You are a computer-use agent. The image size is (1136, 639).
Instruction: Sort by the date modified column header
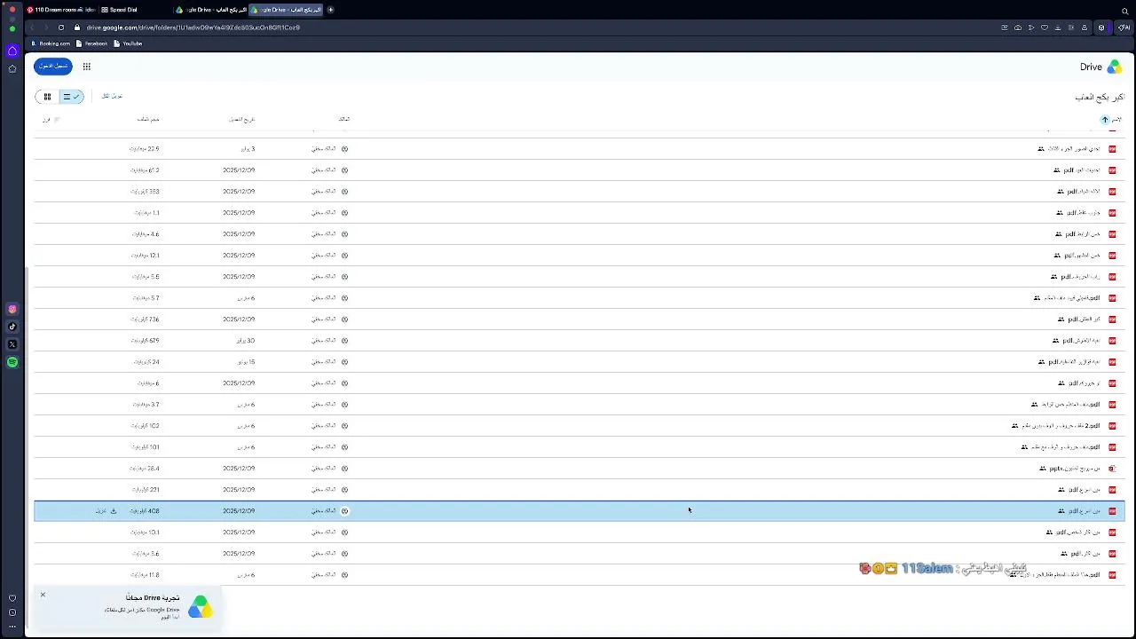coord(242,119)
